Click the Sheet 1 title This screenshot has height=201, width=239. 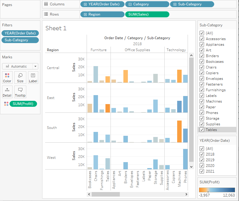point(56,28)
